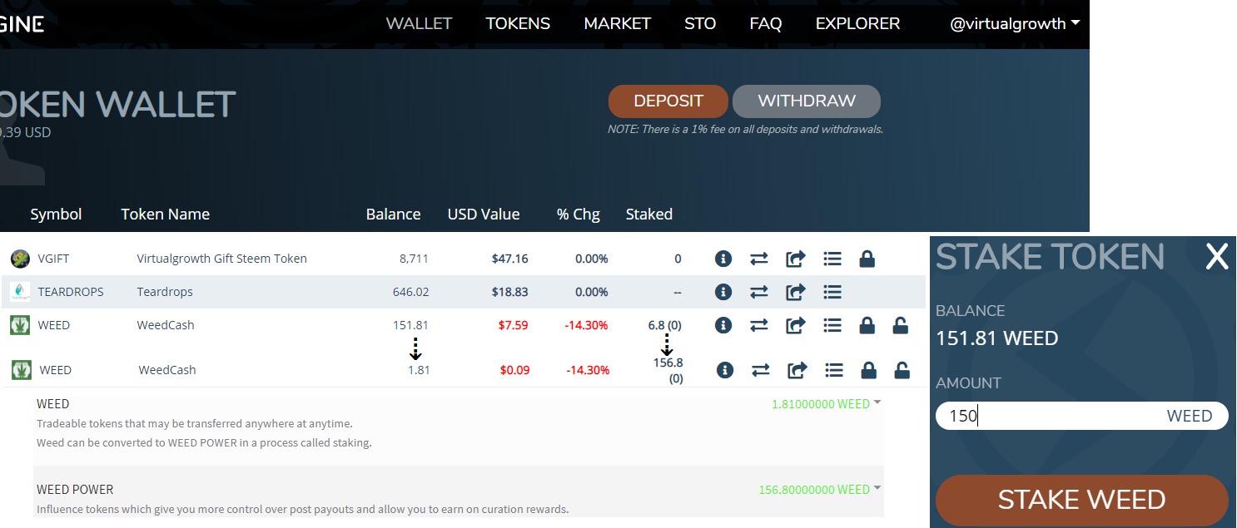1237x528 pixels.
Task: Click the $7.59 USD value
Action: (513, 325)
